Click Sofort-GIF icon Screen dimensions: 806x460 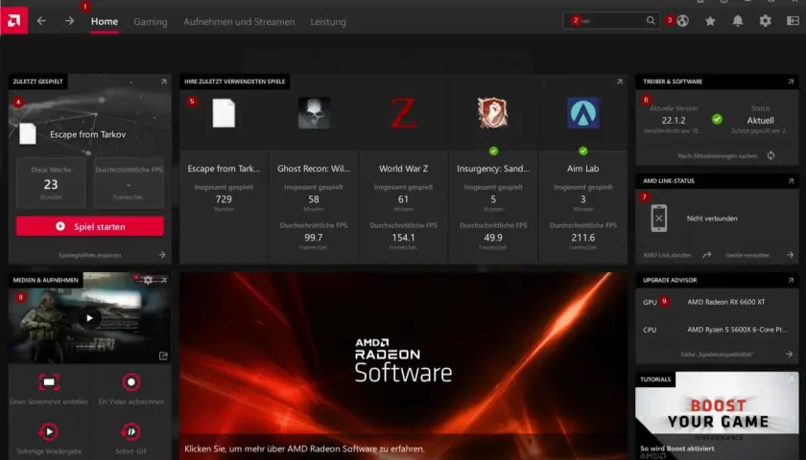pyautogui.click(x=131, y=432)
